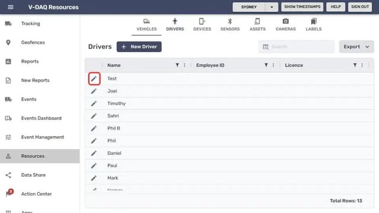379x213 pixels.
Task: Open the Export dropdown
Action: point(356,47)
